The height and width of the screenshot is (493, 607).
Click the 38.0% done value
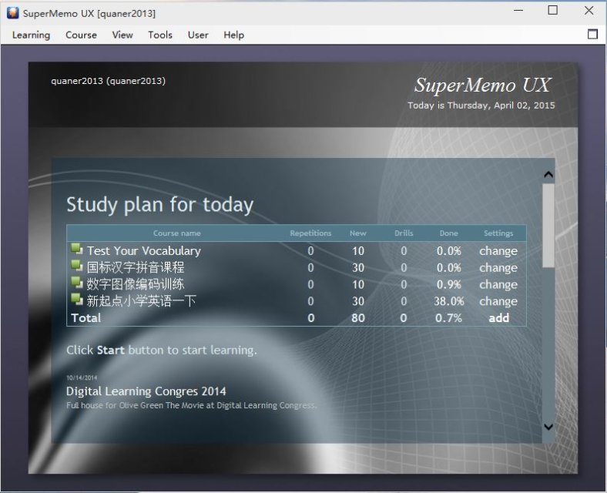(448, 301)
